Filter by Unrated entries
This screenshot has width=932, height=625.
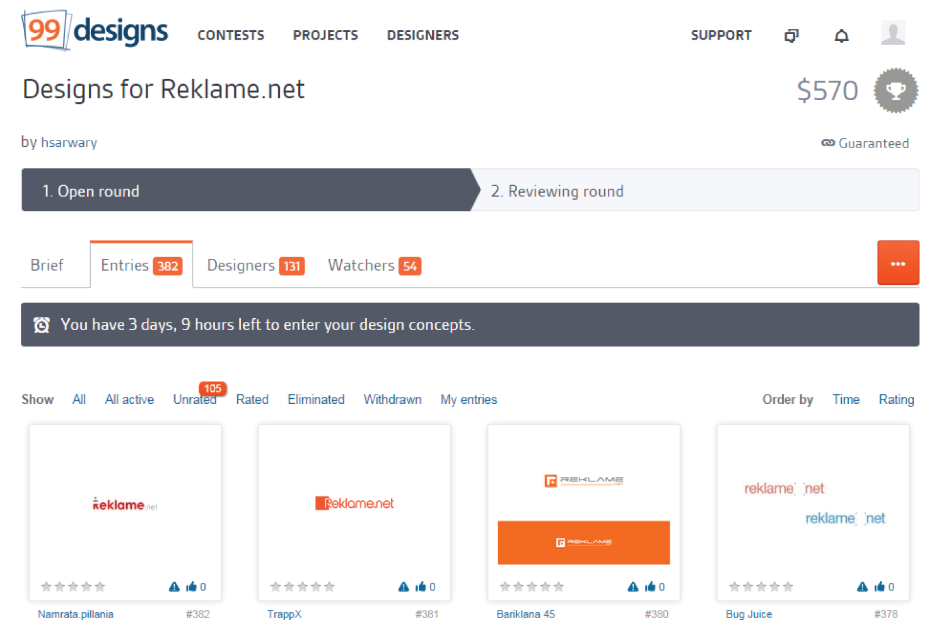[194, 399]
